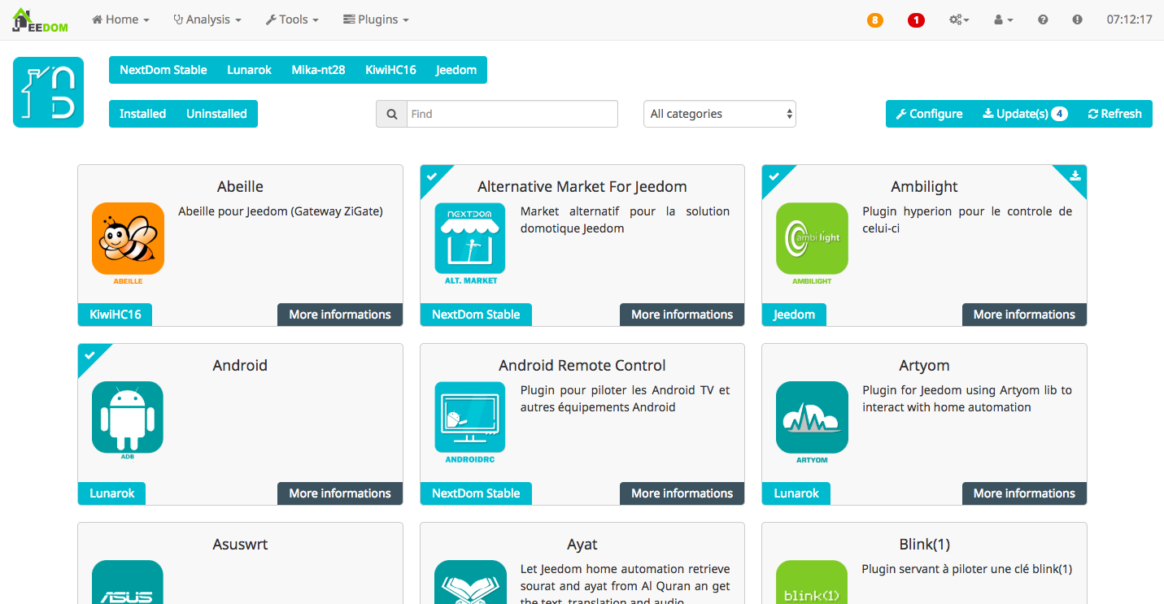Click the Artyom plugin icon

[812, 417]
